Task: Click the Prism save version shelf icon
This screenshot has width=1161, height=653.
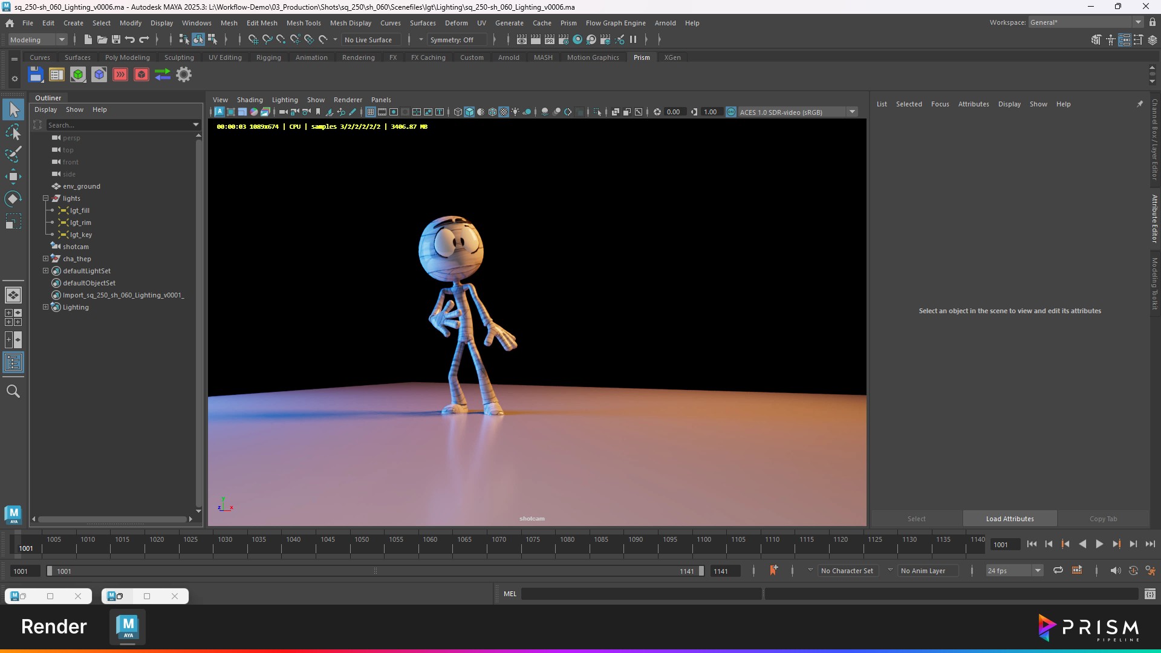Action: pos(36,75)
